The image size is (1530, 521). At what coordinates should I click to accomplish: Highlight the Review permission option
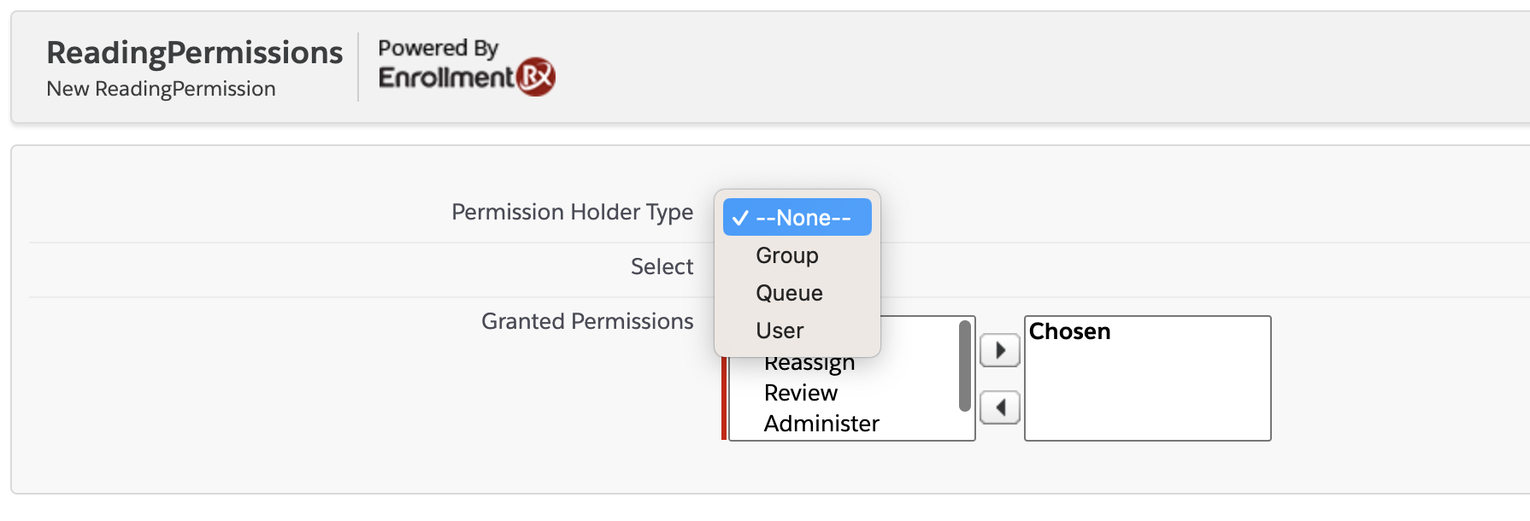click(x=801, y=393)
